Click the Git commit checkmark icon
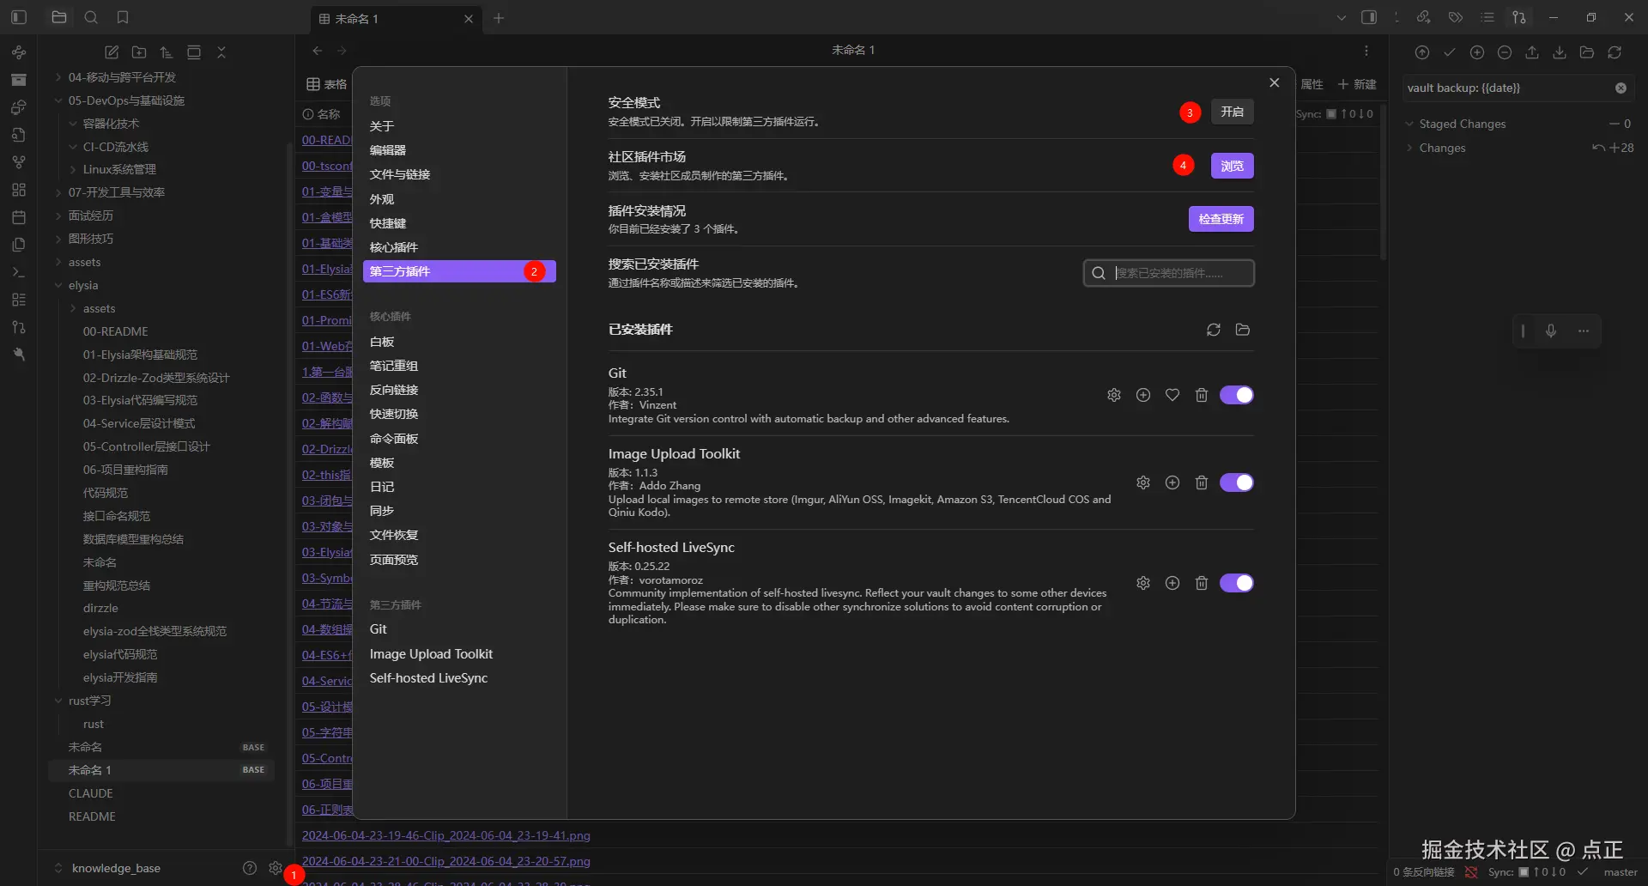This screenshot has height=886, width=1648. 1450,52
